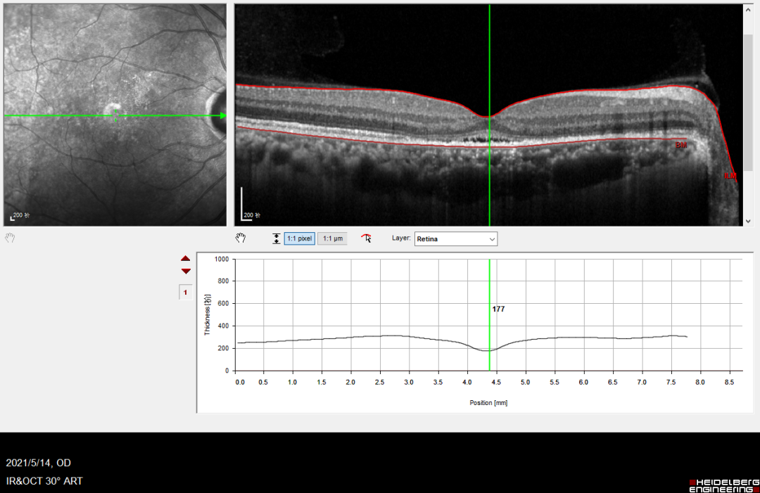Screen dimensions: 760x493
Task: Click the Position [mm] axis label
Action: 488,402
